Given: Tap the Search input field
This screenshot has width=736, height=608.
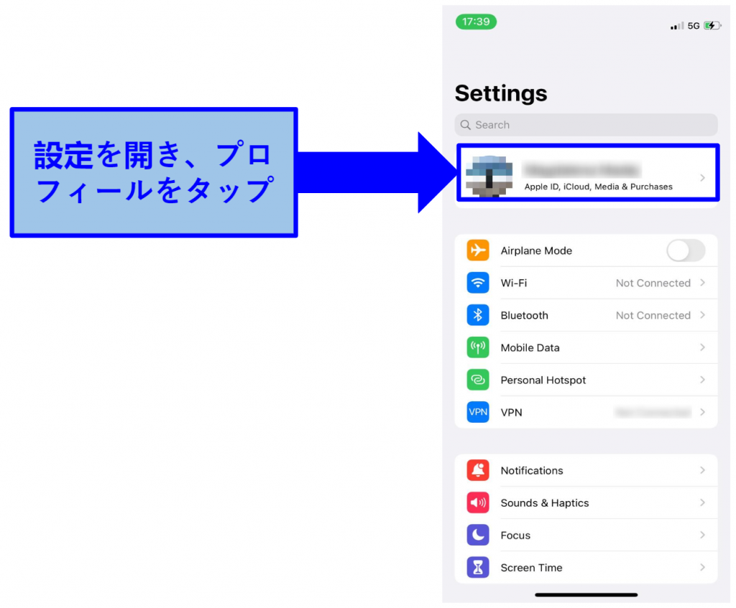Looking at the screenshot, I should (x=586, y=125).
